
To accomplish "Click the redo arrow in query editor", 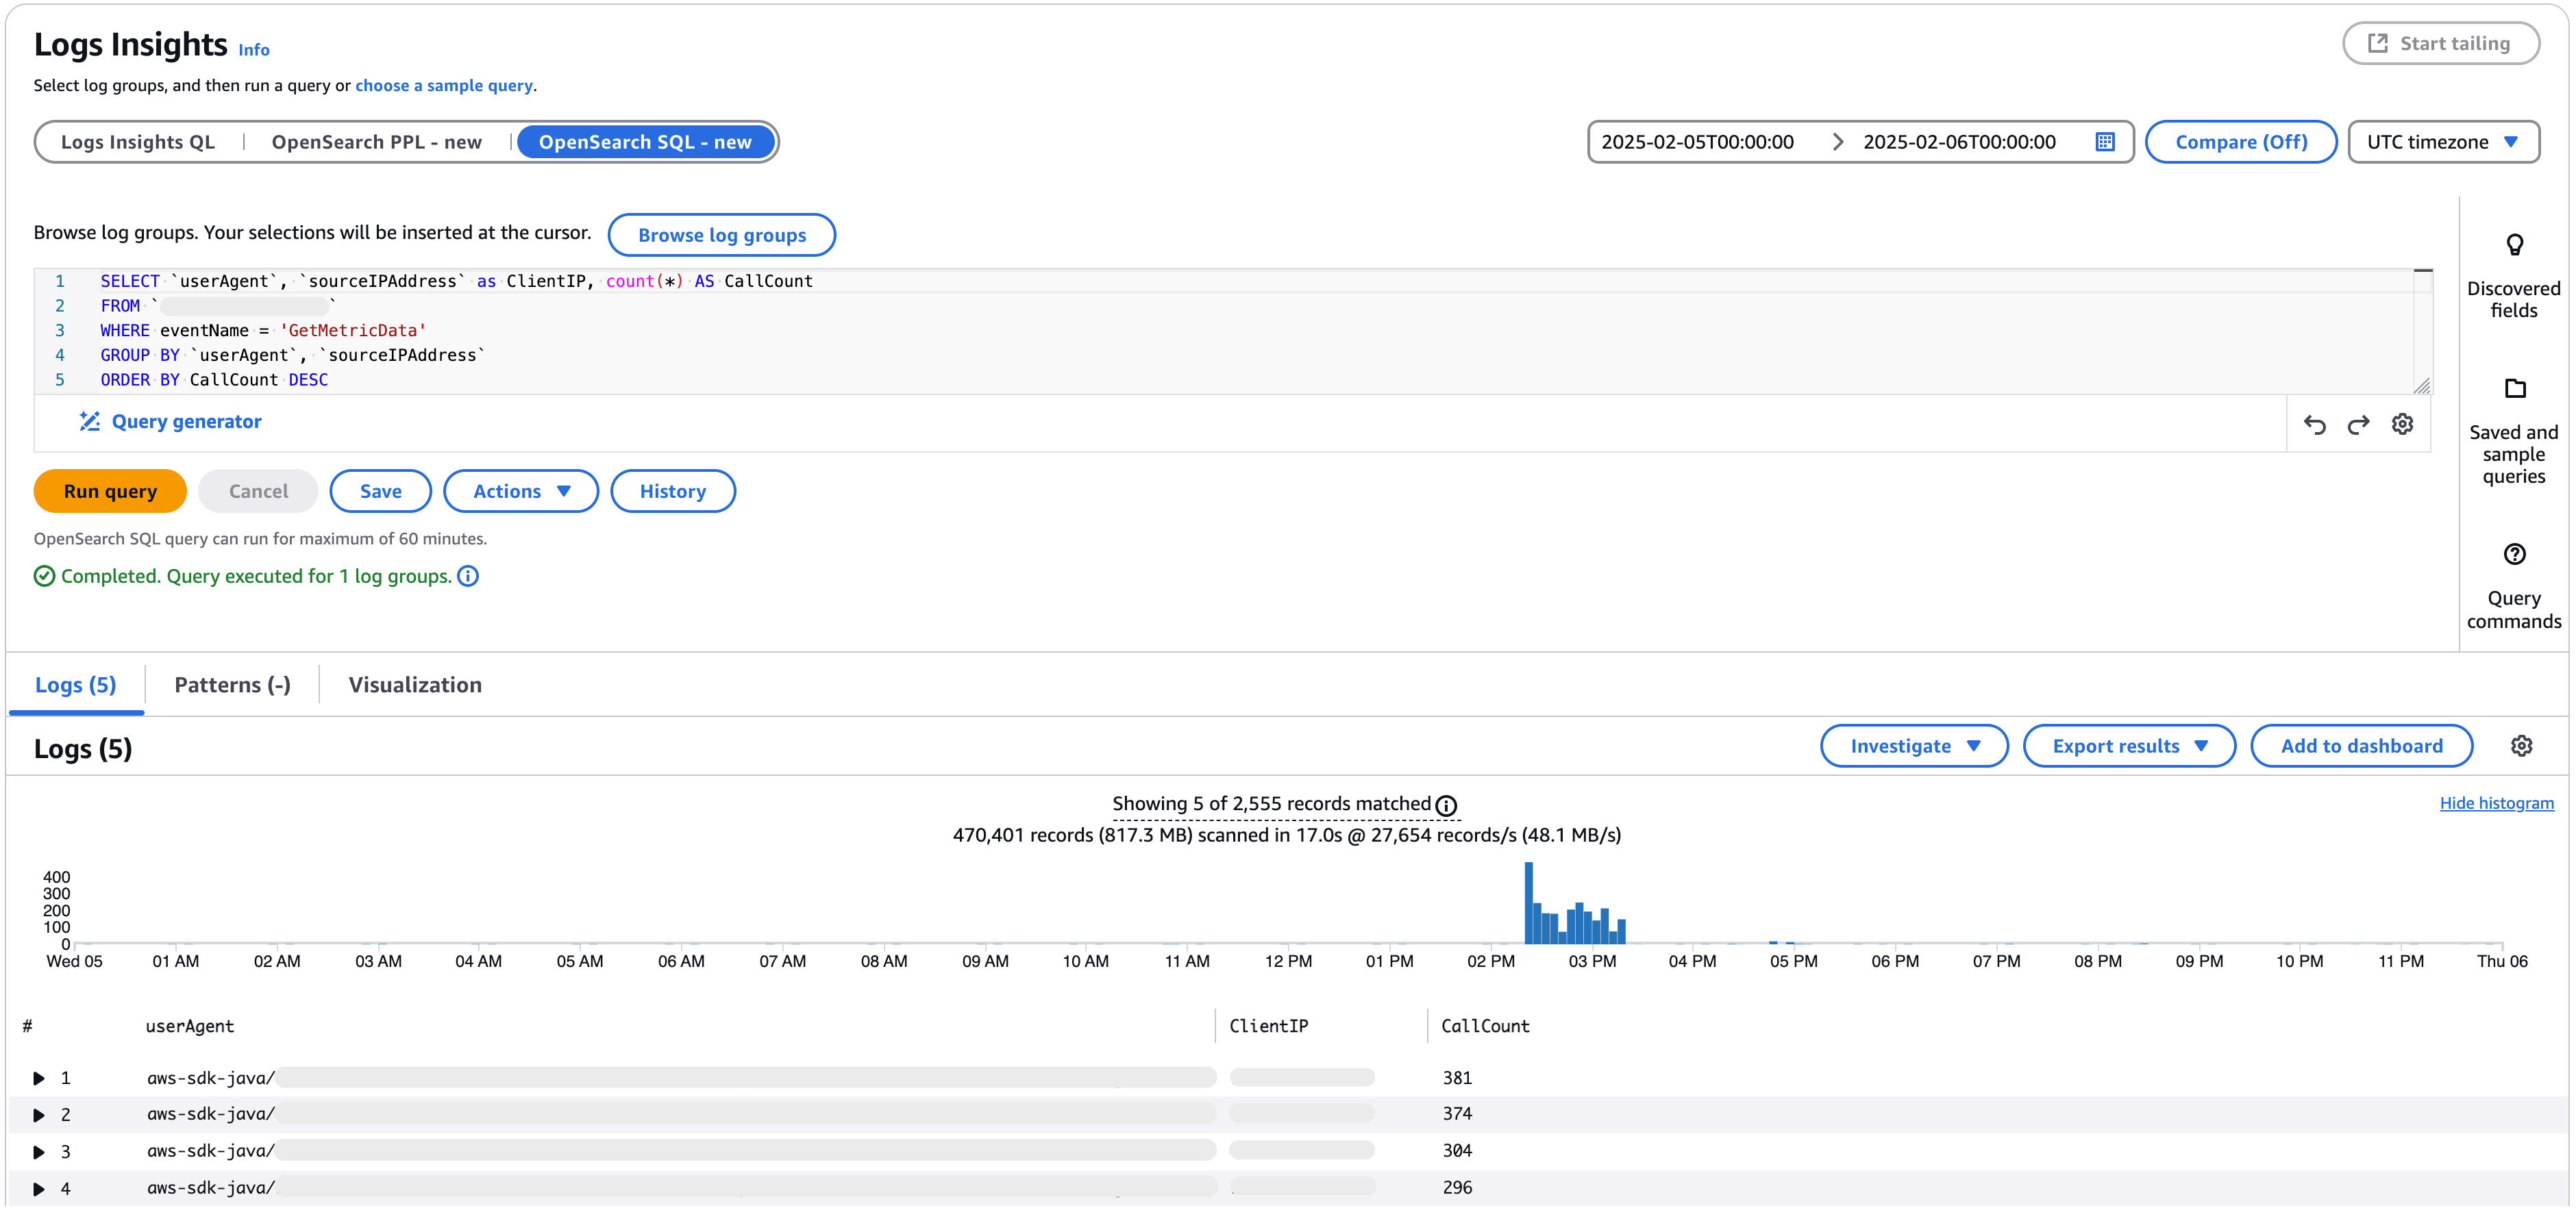I will pos(2358,425).
